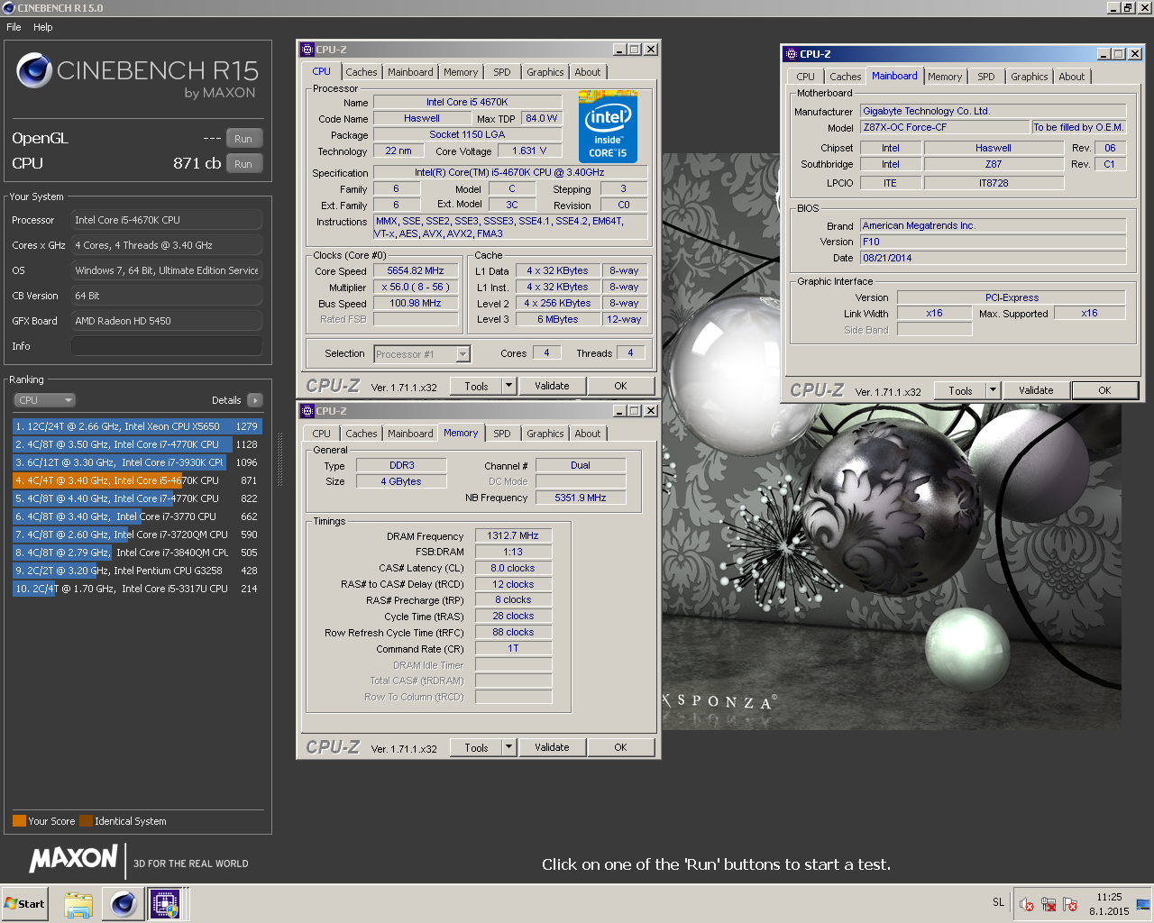Image resolution: width=1154 pixels, height=923 pixels.
Task: Run the OpenGL benchmark
Action: click(243, 139)
